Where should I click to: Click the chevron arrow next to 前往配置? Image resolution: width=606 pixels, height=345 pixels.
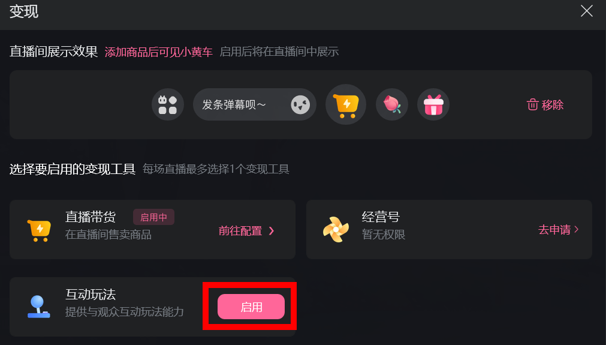click(272, 231)
